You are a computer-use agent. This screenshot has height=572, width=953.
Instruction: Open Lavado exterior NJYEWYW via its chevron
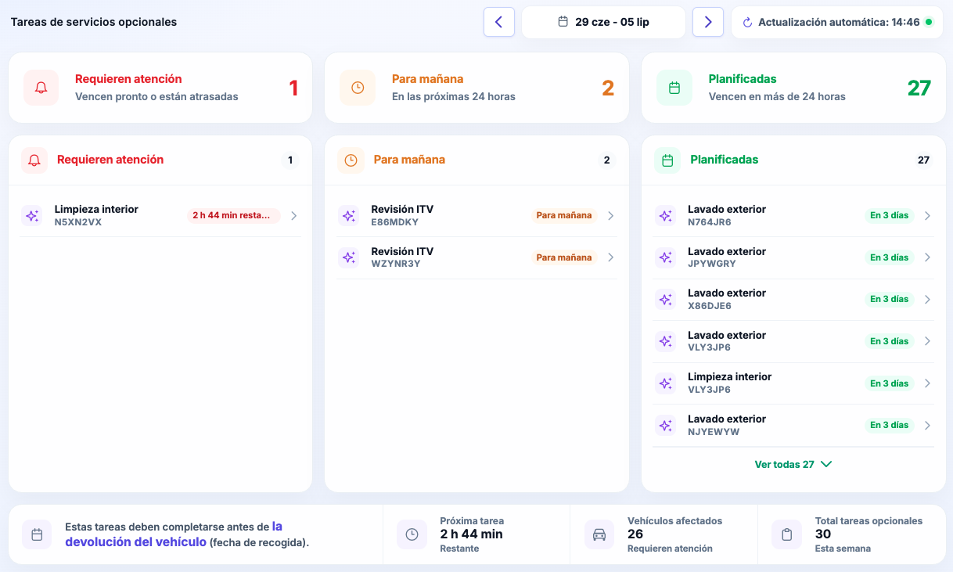[x=927, y=426]
